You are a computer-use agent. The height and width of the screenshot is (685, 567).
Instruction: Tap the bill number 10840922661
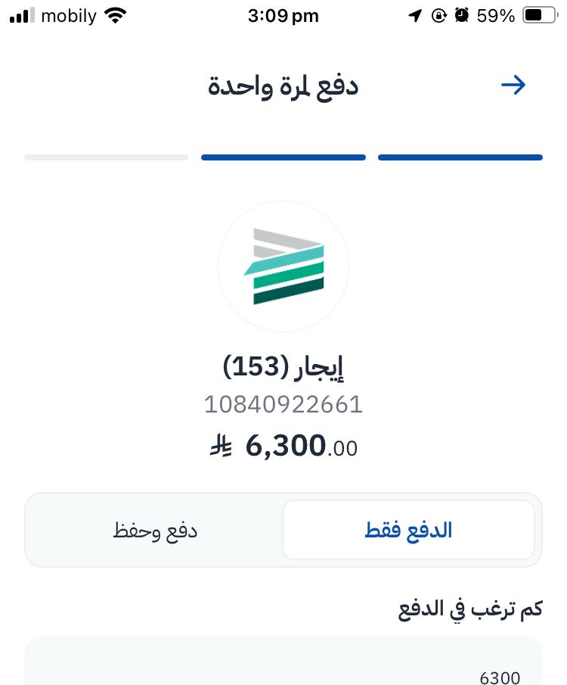pos(283,405)
